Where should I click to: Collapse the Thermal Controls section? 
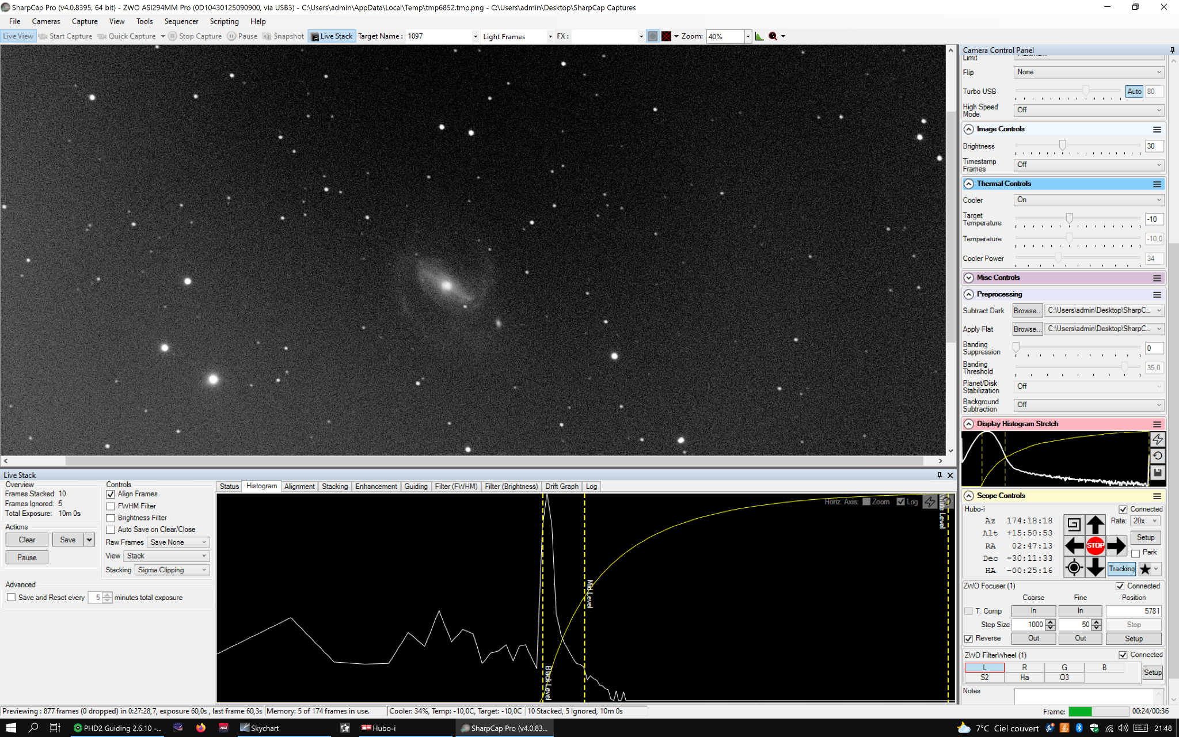(969, 184)
